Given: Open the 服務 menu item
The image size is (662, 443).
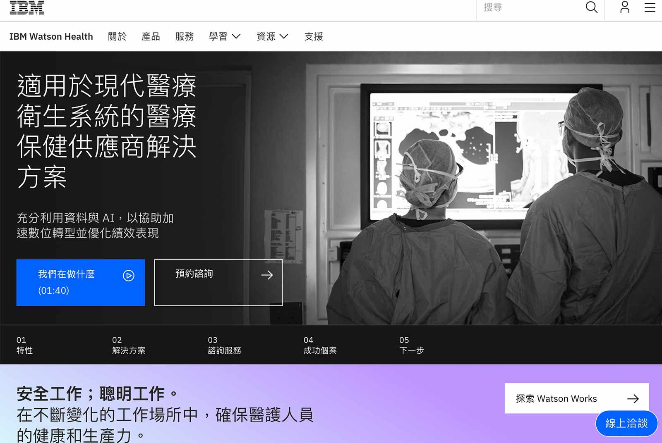Looking at the screenshot, I should pyautogui.click(x=185, y=36).
